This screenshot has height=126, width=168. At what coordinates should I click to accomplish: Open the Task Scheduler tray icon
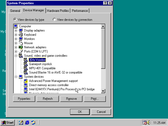(x=144, y=123)
